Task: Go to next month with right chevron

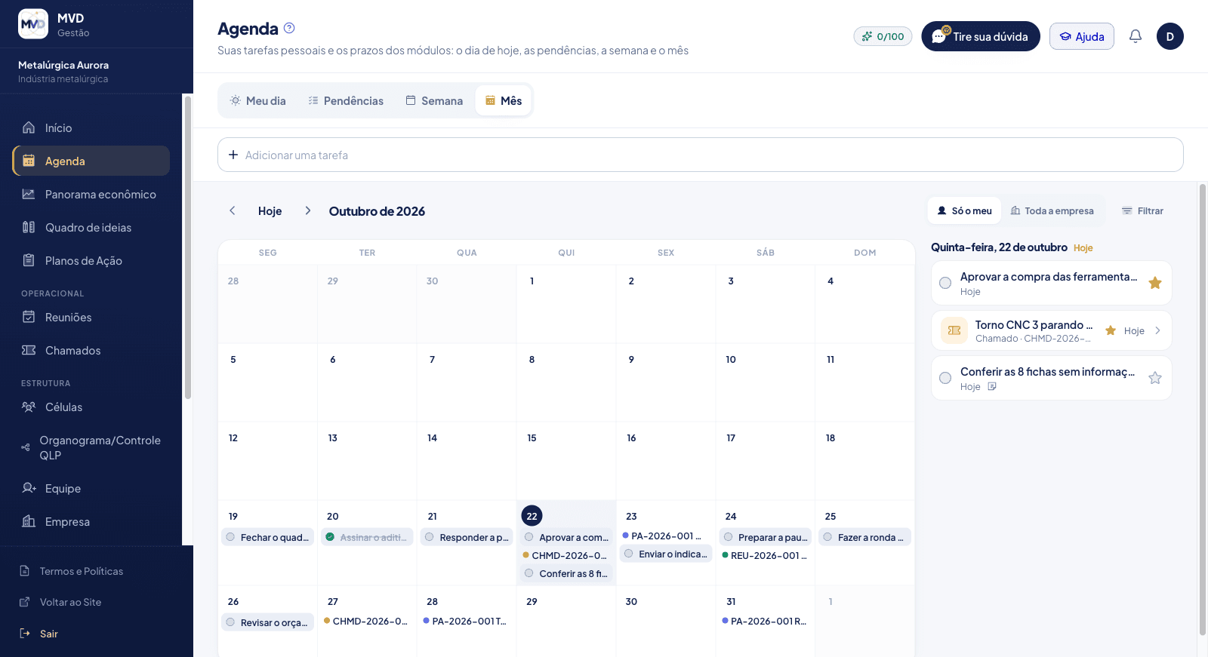Action: click(308, 210)
